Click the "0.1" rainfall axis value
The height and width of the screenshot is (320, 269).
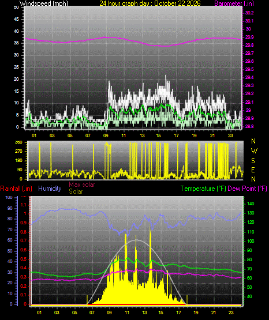24,295
